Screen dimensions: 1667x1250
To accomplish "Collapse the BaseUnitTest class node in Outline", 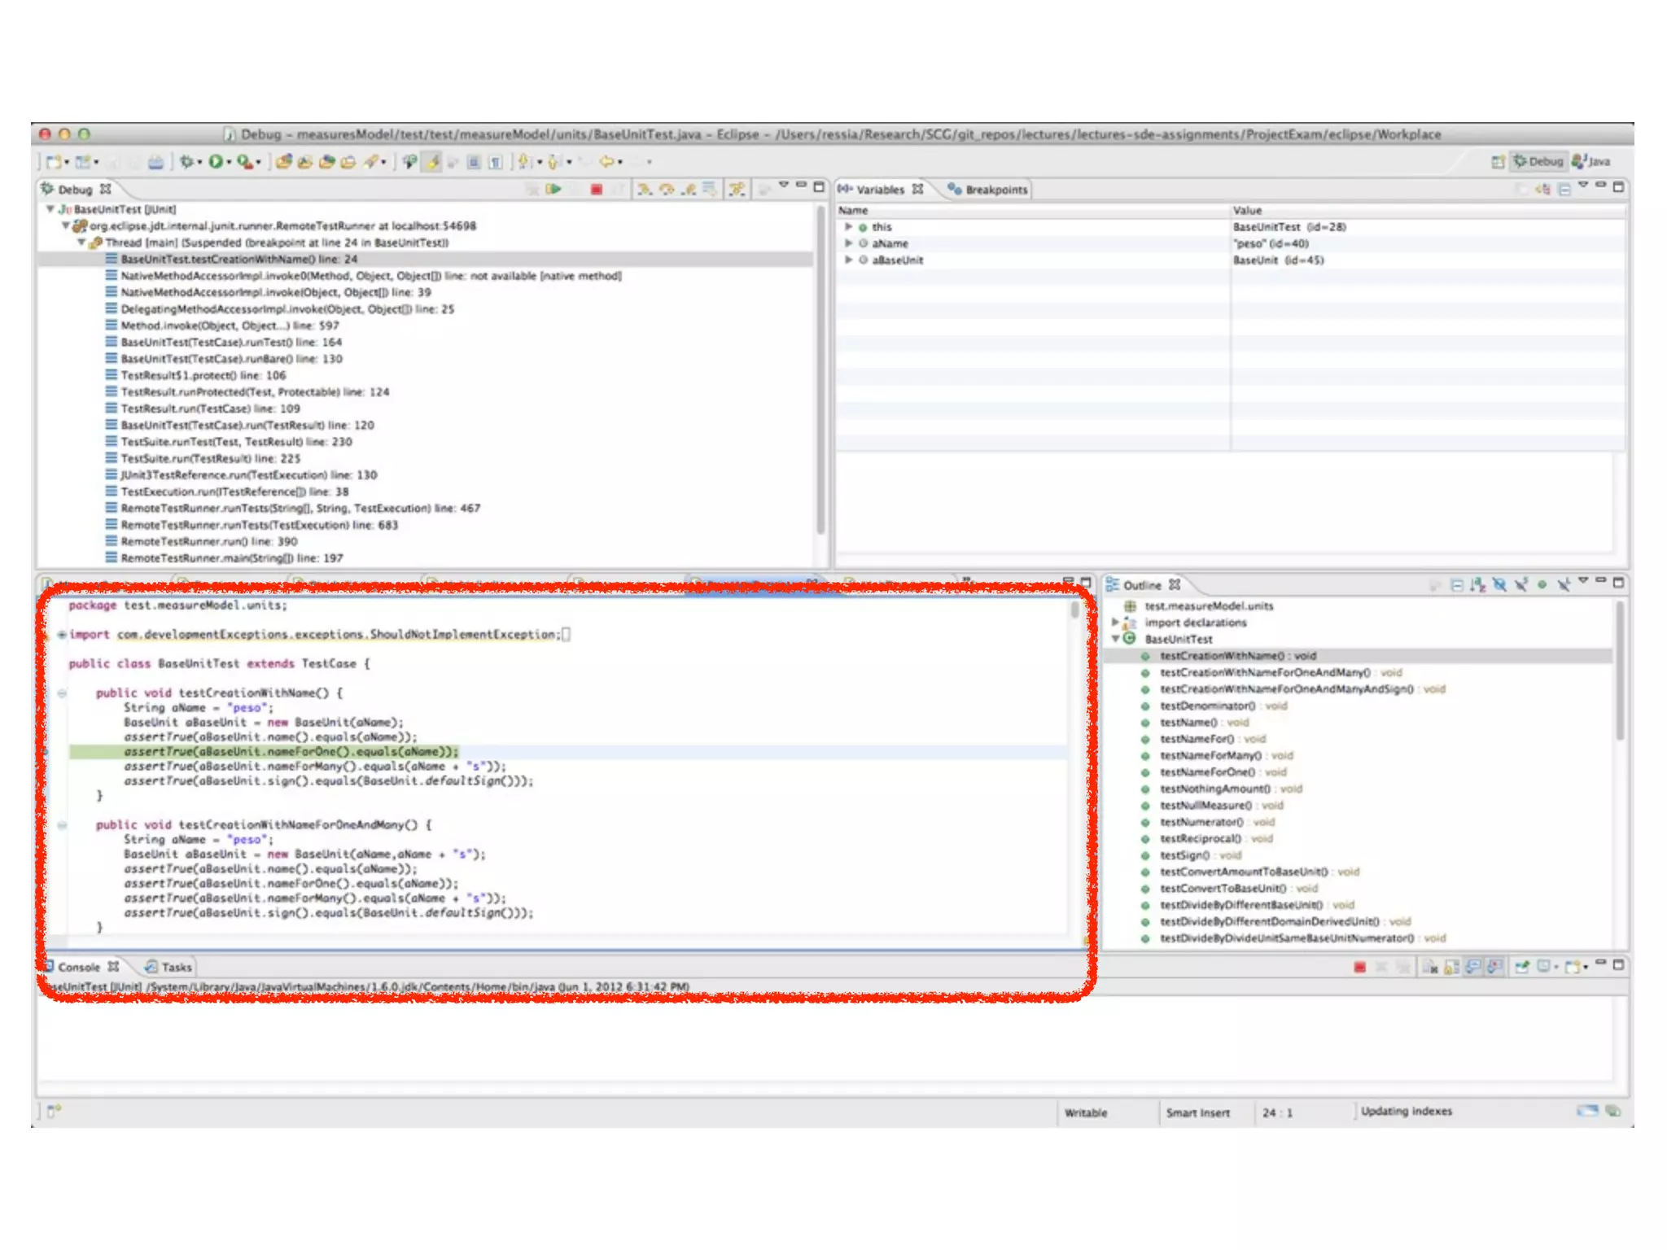I will pos(1116,639).
